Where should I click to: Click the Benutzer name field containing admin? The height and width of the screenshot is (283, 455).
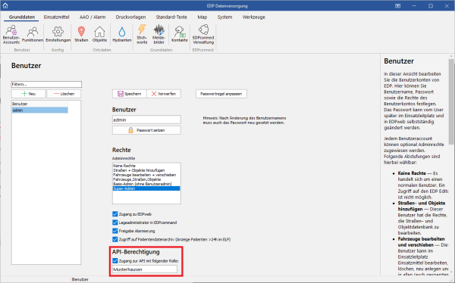146,120
